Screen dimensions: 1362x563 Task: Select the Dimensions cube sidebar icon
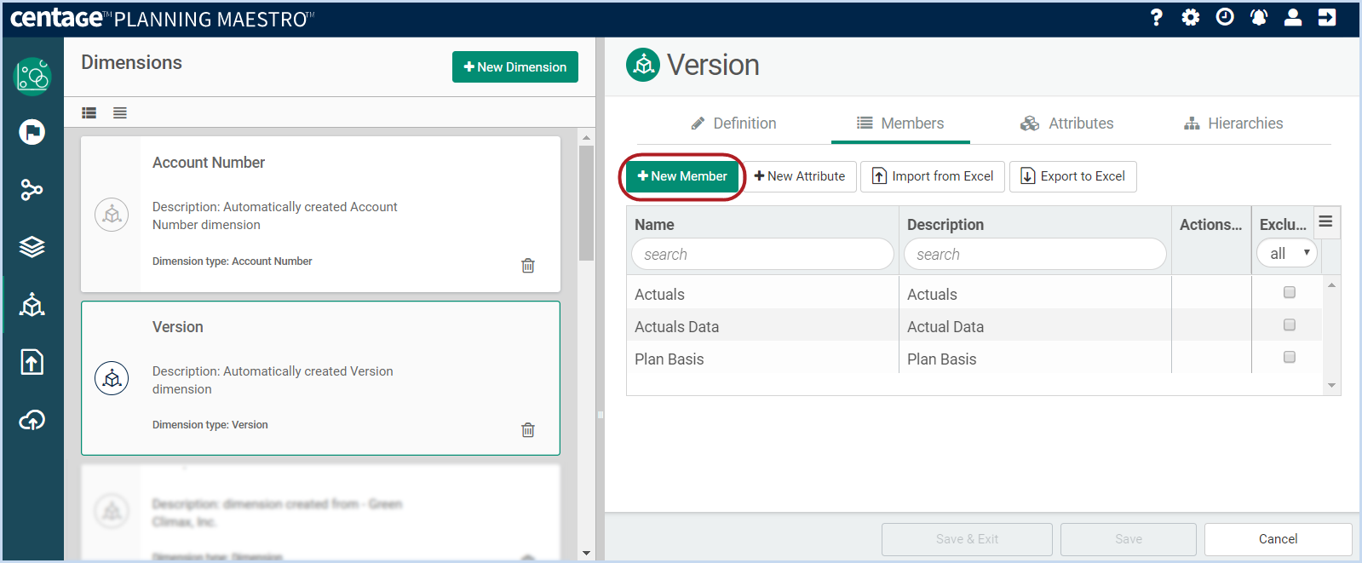(32, 304)
